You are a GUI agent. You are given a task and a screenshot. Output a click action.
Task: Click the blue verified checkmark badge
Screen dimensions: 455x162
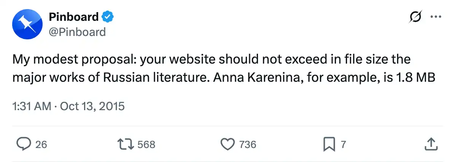(108, 17)
